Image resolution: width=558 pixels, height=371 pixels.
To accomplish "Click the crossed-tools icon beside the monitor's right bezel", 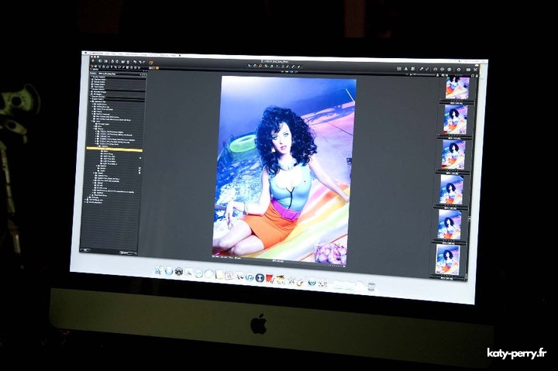I will [x=475, y=70].
